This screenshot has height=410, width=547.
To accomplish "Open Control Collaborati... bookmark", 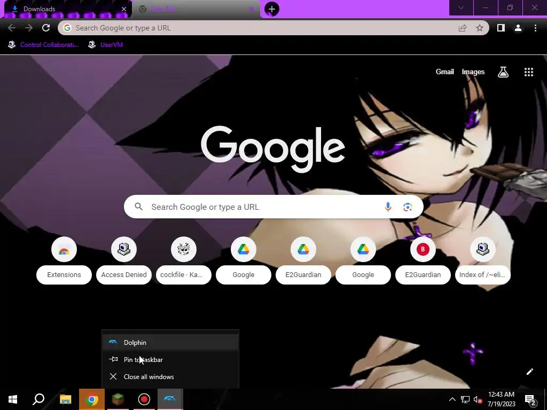I will [x=43, y=45].
